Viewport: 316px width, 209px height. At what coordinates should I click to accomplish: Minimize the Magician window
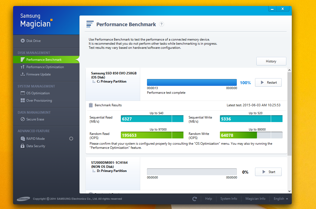tap(272, 9)
